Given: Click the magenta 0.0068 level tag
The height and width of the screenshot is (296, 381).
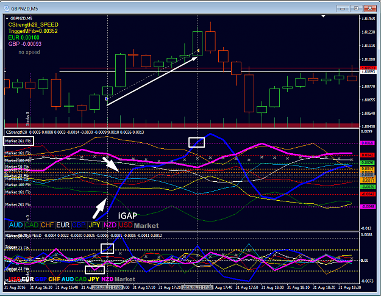Looking at the screenshot, I should 368,143.
